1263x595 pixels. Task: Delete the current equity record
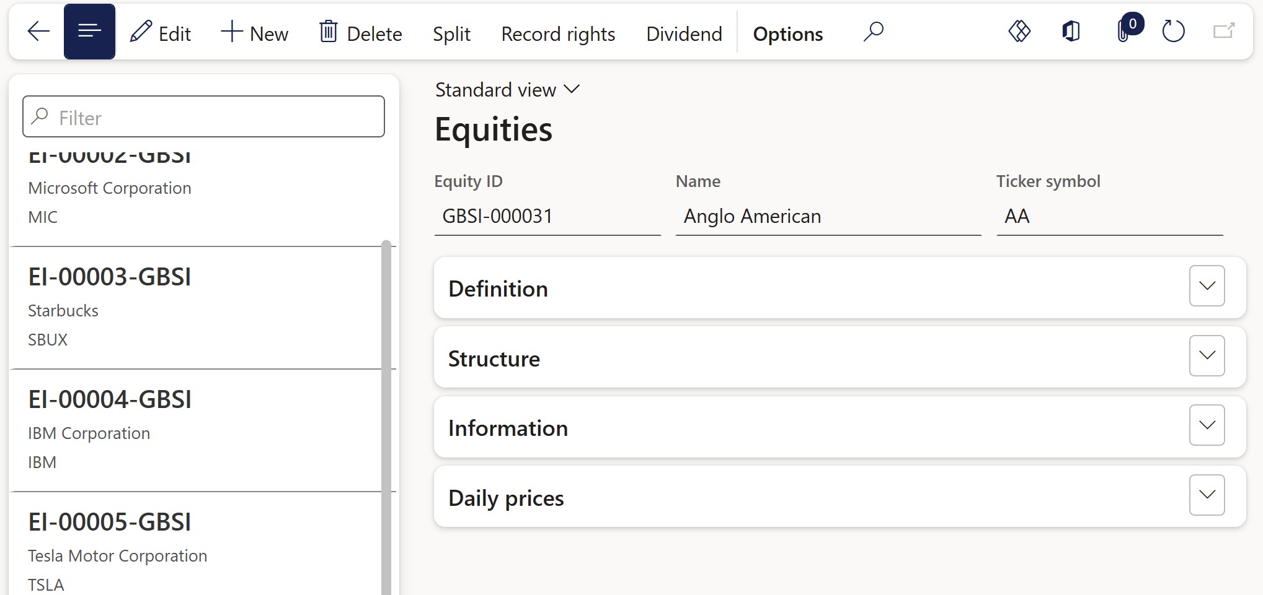click(x=361, y=33)
